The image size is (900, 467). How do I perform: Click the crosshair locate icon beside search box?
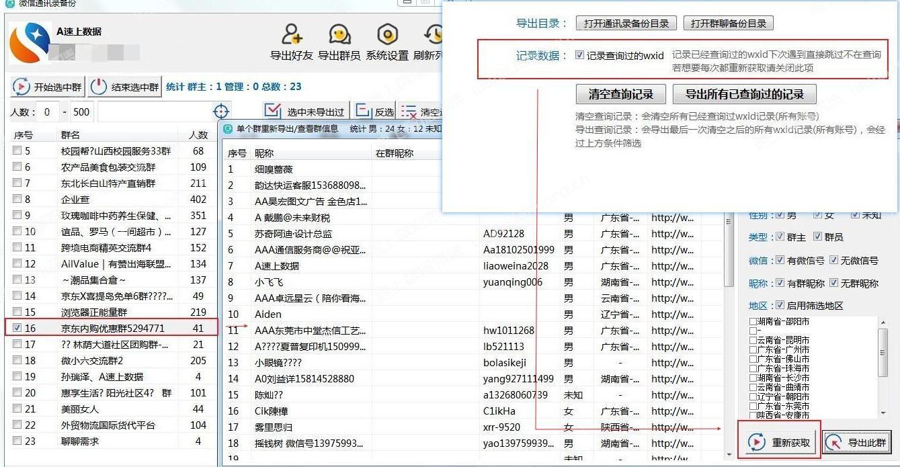click(x=221, y=112)
